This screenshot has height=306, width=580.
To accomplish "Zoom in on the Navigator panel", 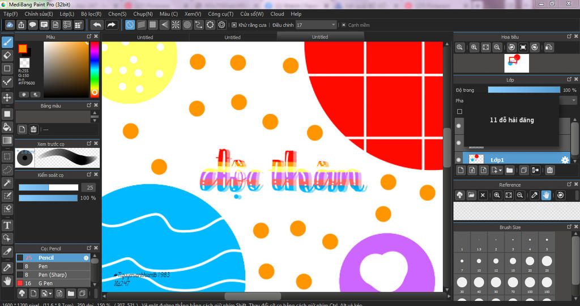I will click(474, 48).
